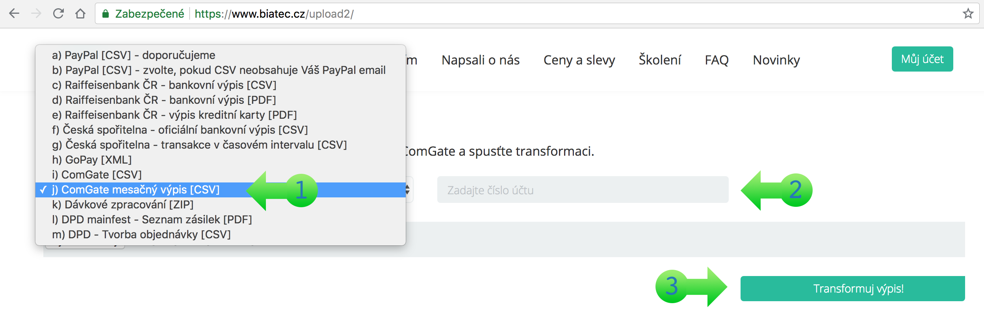Pick the checked ComGate mesačný výpis option

pos(140,190)
